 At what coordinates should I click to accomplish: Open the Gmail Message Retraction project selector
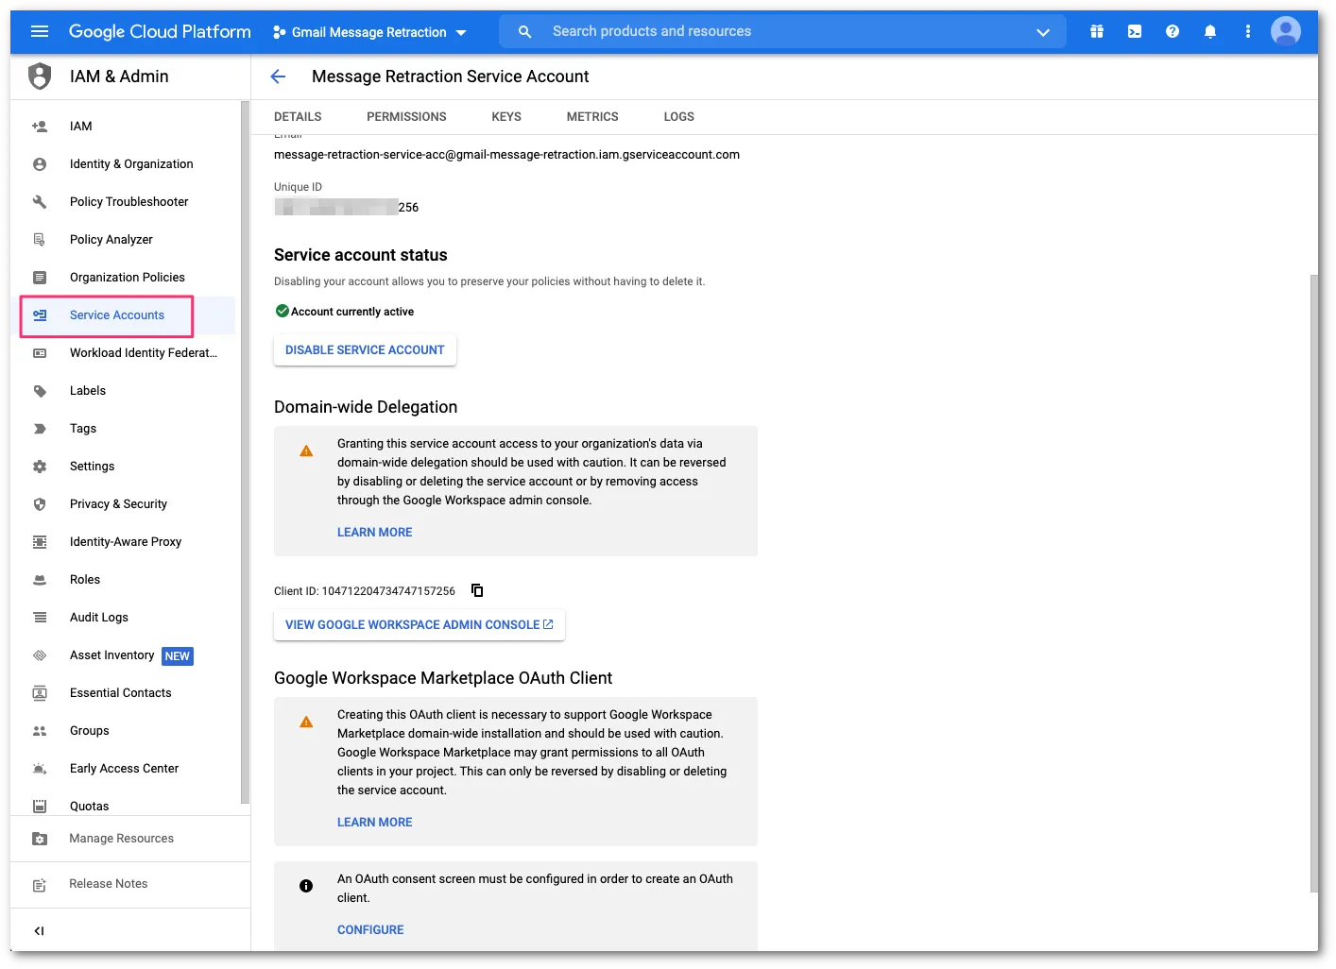[x=368, y=31]
